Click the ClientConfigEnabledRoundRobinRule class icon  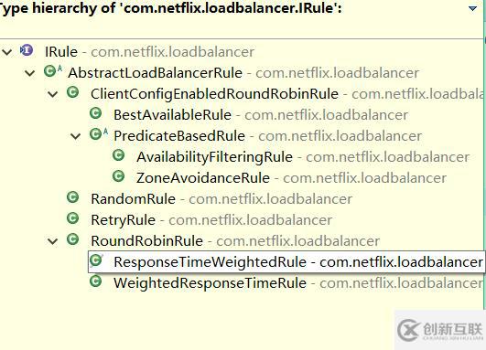(73, 92)
